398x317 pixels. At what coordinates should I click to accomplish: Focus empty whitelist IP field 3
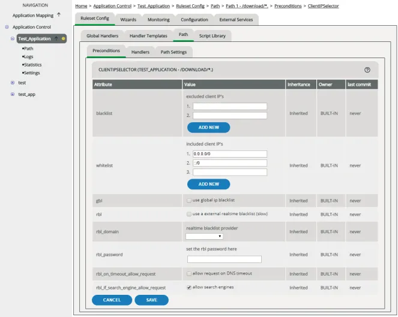(230, 173)
